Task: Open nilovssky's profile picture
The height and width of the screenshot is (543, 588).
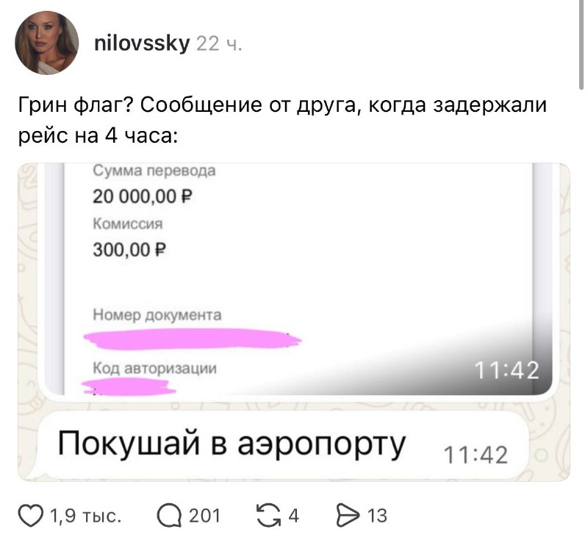Action: [x=47, y=43]
